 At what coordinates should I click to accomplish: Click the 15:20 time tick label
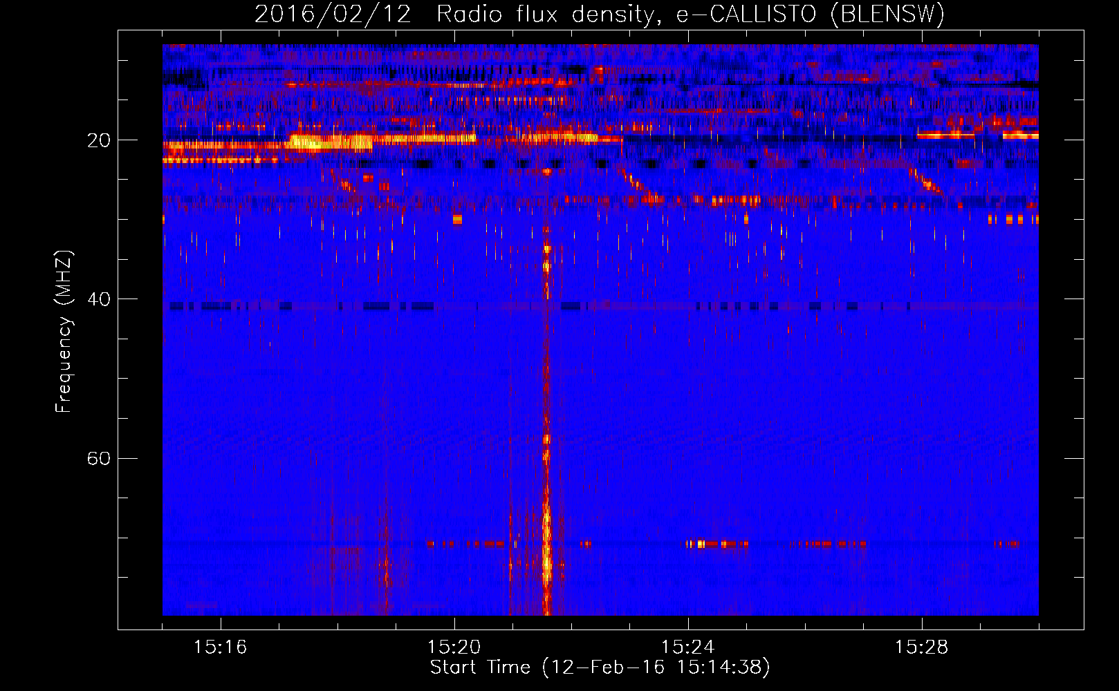point(454,647)
